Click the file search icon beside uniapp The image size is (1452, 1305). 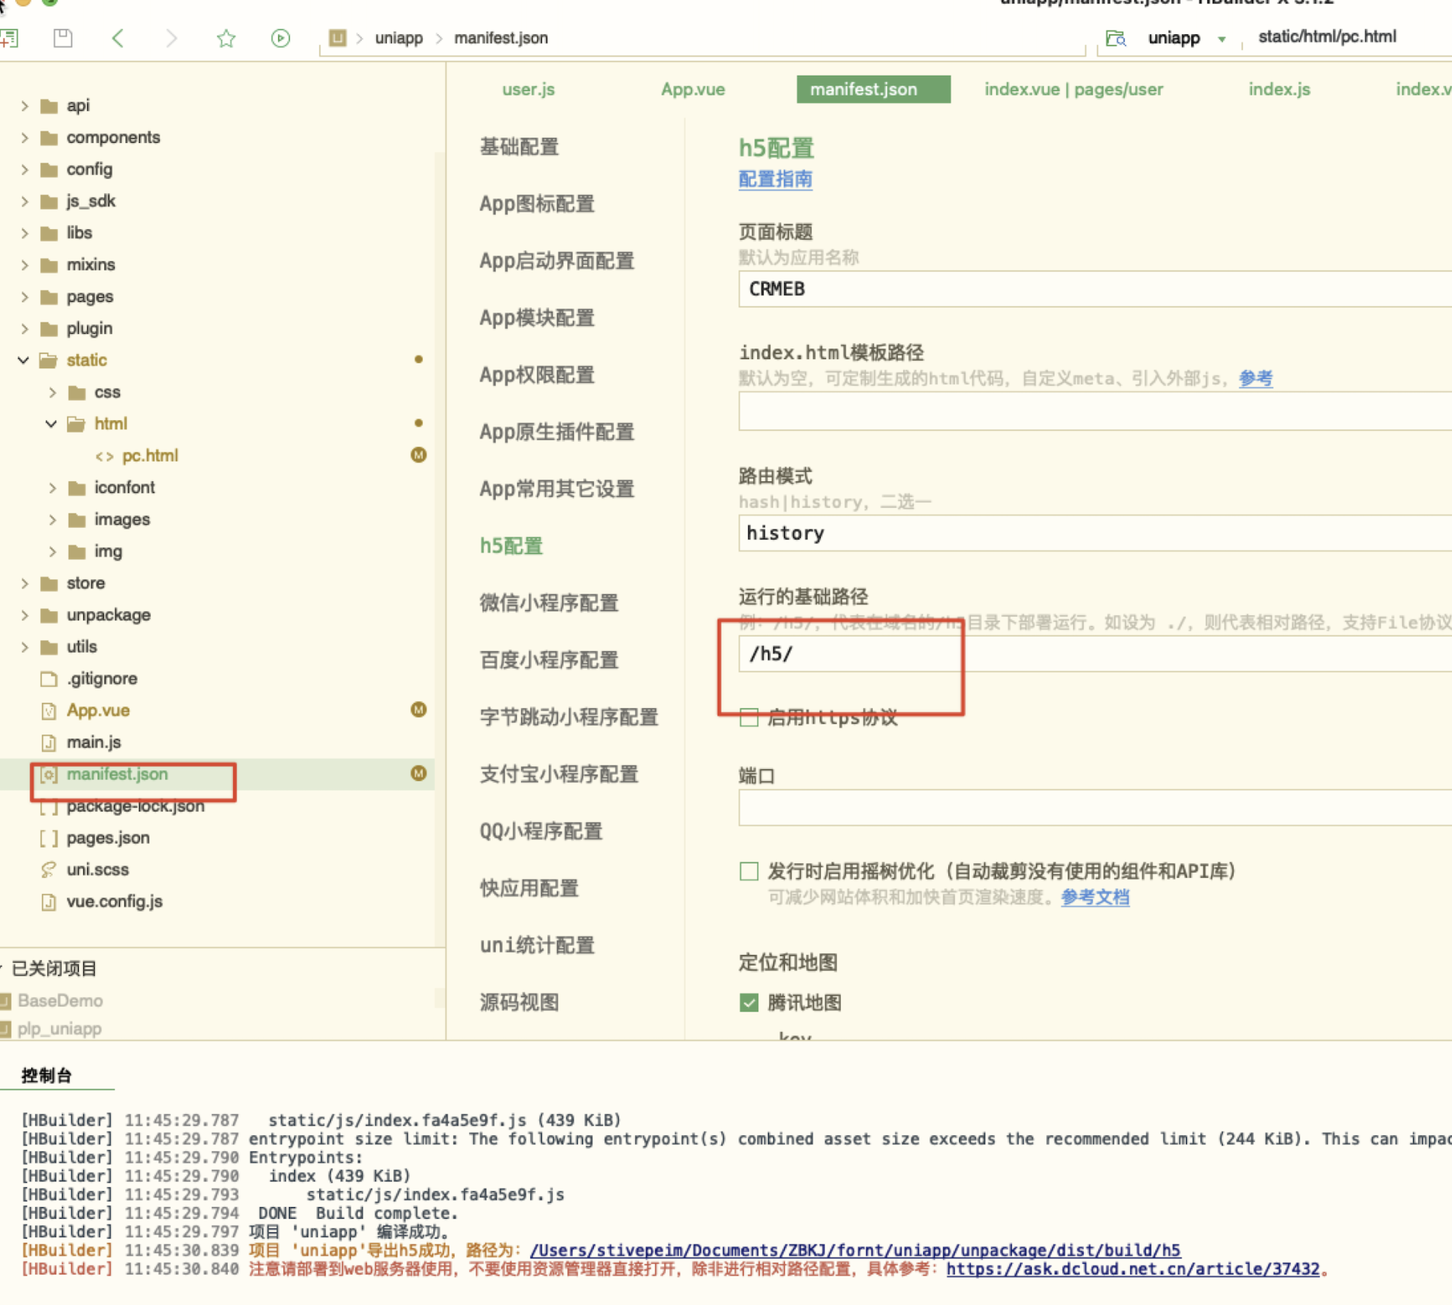pos(1116,37)
